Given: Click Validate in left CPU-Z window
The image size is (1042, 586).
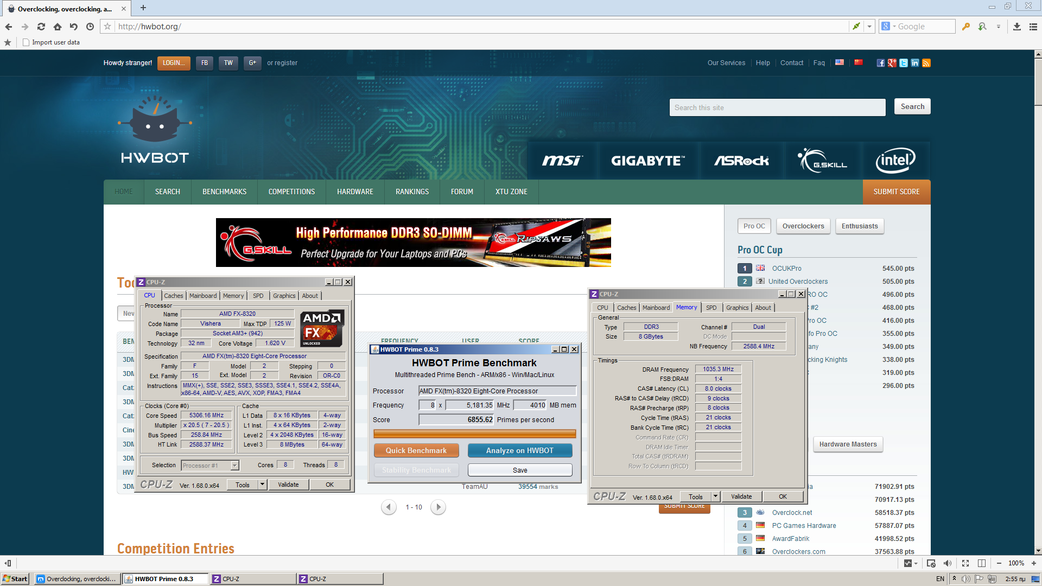Looking at the screenshot, I should 288,485.
